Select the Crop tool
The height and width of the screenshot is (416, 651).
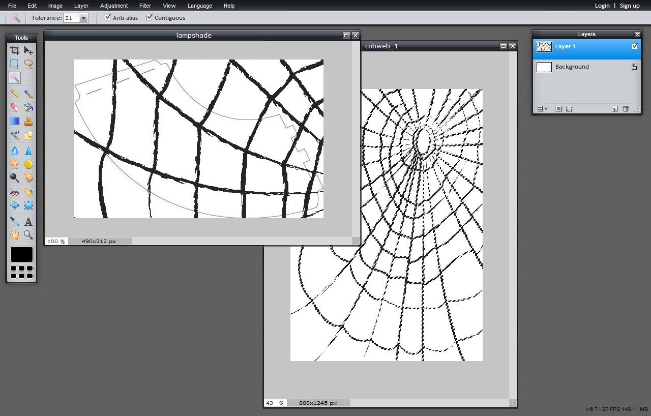tap(15, 50)
